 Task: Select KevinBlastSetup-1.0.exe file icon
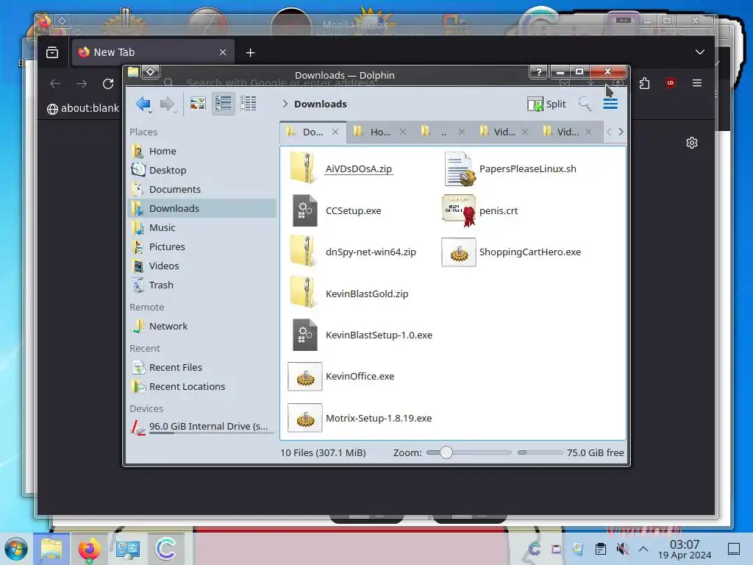pos(304,335)
